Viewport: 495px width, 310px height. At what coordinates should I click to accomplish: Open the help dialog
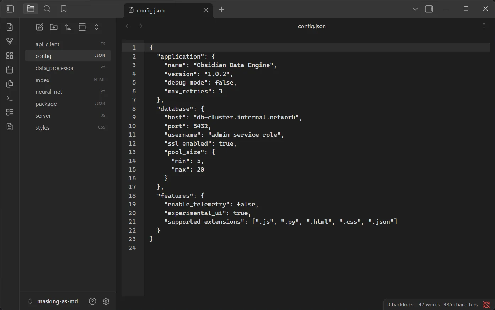click(x=92, y=301)
